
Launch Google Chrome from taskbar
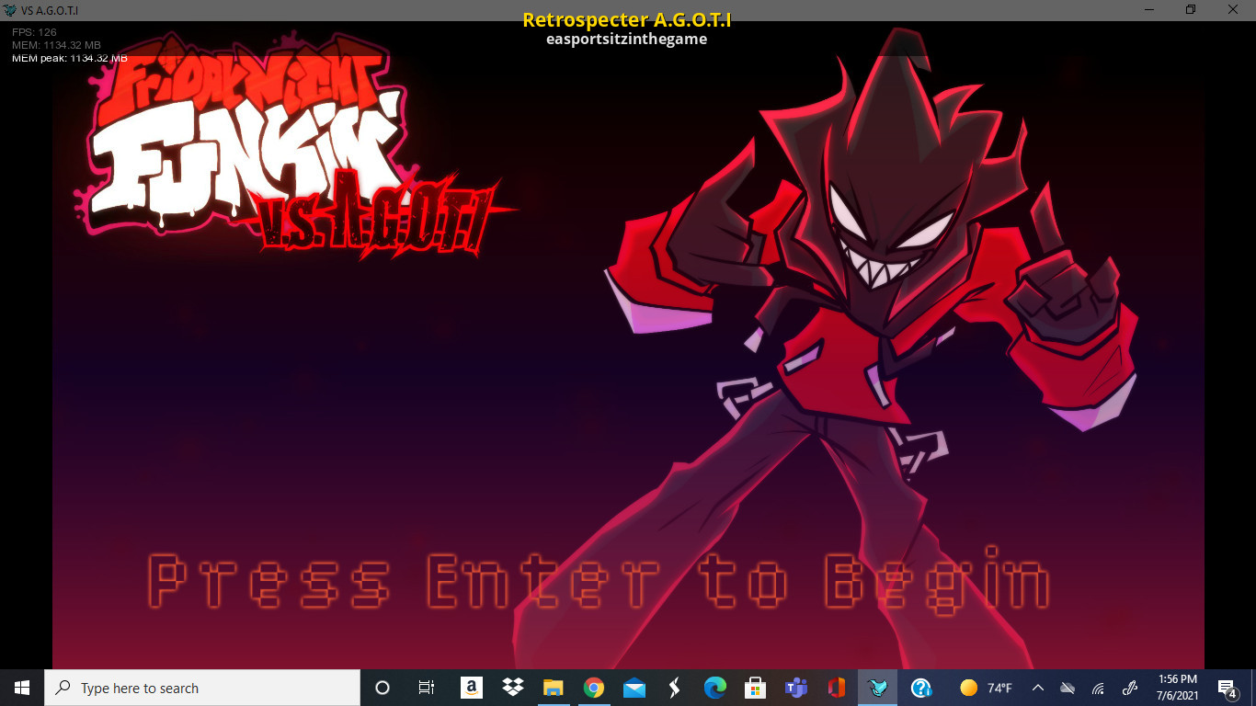coord(593,688)
